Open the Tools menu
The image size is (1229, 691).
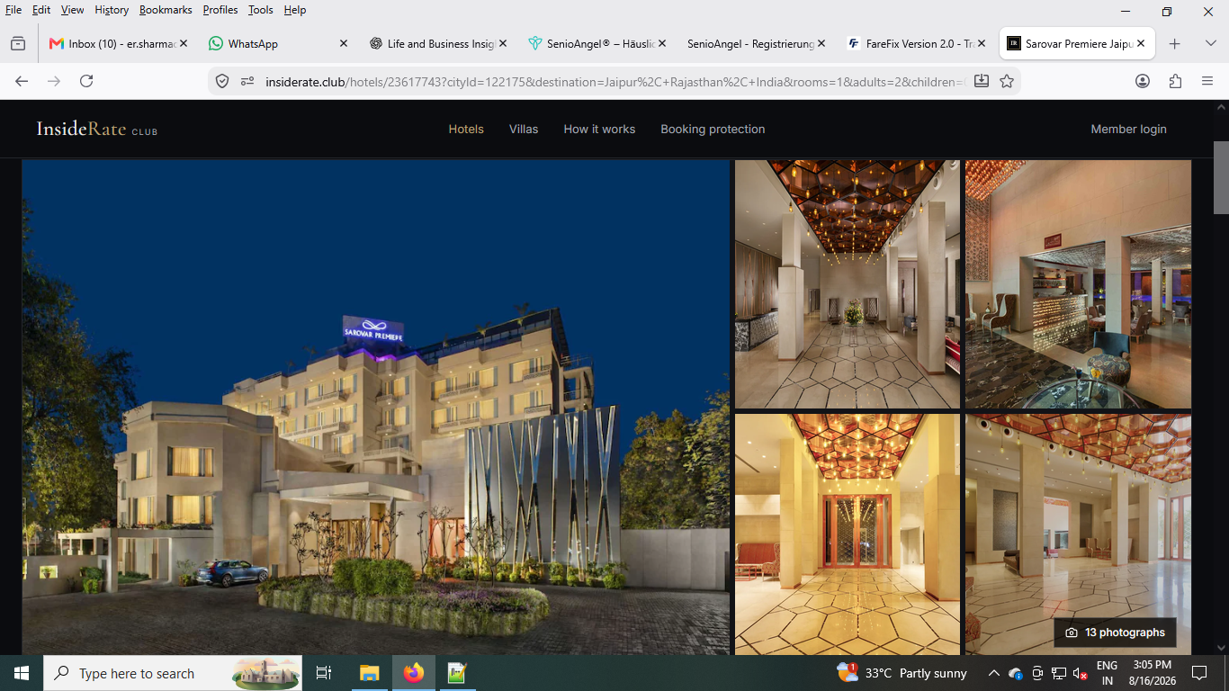click(x=261, y=10)
